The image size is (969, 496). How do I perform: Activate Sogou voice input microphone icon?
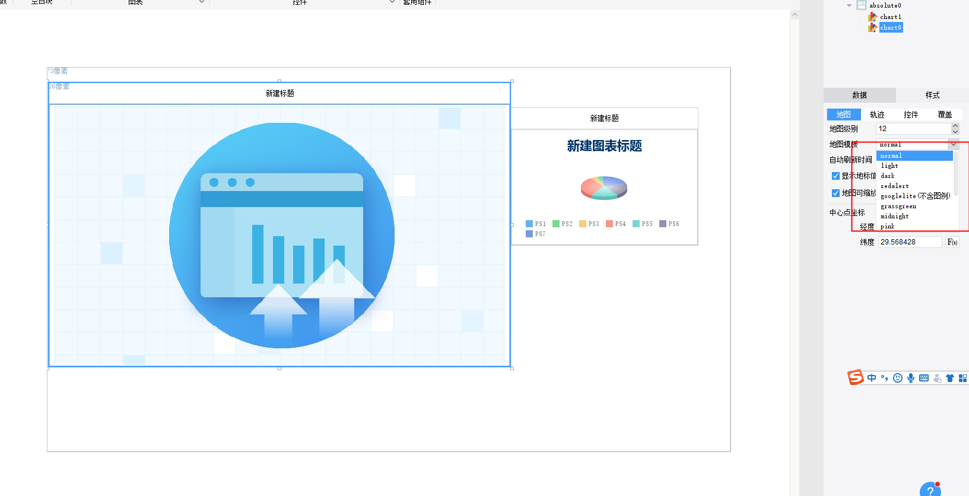point(911,378)
